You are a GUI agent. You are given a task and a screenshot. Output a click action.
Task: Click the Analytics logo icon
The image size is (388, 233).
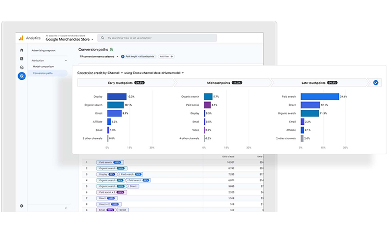21,38
